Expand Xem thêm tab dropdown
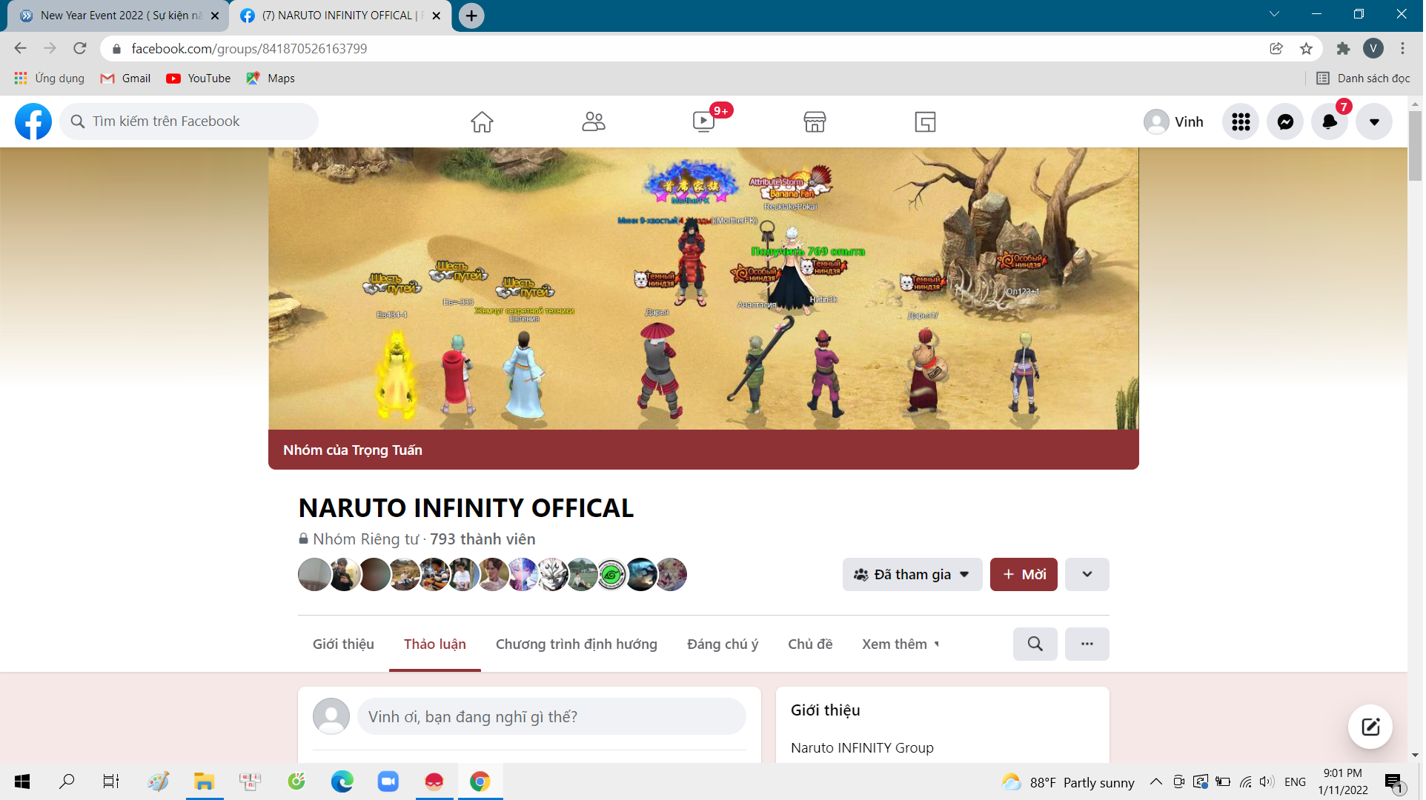The width and height of the screenshot is (1426, 800). pos(901,644)
